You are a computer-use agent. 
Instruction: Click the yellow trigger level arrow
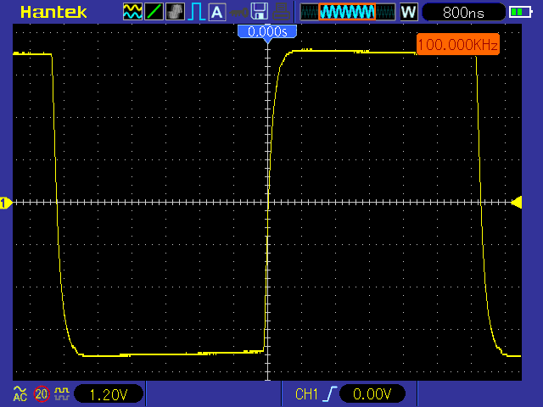(x=517, y=203)
